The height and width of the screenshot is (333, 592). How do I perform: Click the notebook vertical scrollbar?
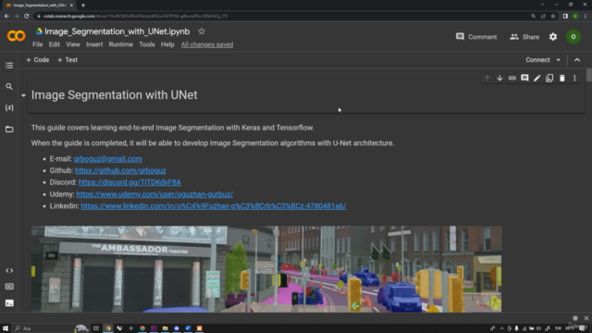[588, 74]
